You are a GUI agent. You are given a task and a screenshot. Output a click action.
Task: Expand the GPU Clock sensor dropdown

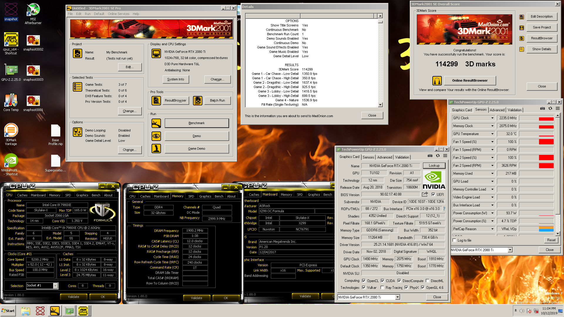493,118
